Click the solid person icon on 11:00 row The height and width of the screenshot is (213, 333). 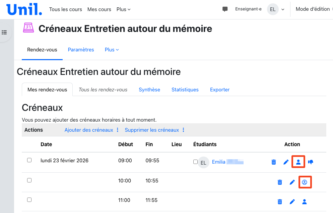tap(305, 202)
